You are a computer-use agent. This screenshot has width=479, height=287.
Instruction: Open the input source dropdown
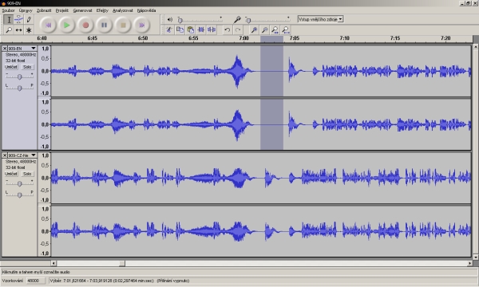[x=320, y=19]
